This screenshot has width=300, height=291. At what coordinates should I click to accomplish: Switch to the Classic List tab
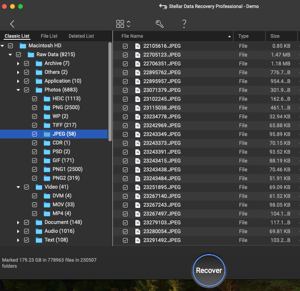pyautogui.click(x=17, y=36)
